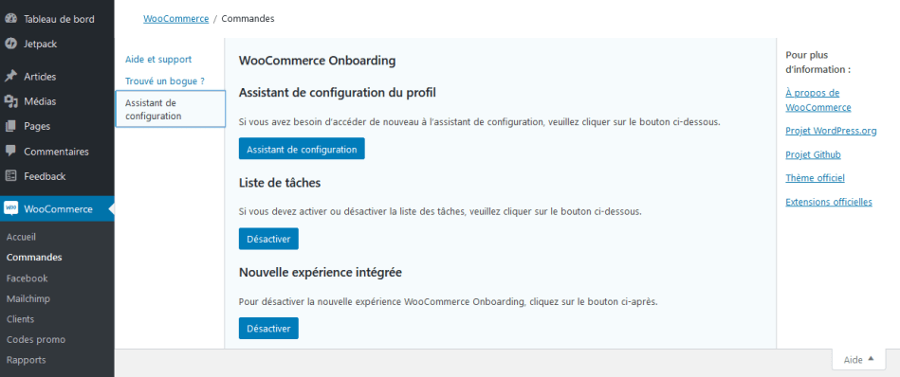900x377 pixels.
Task: Open the WooCommerce breadcrumb link
Action: click(x=175, y=19)
